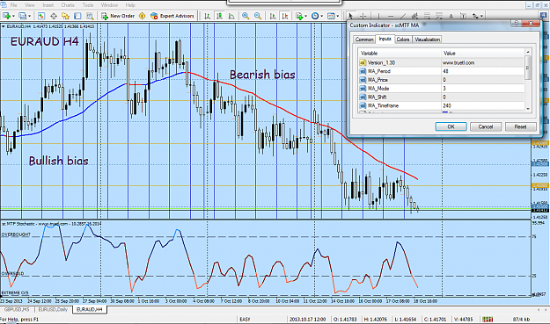
Task: Switch chart to line chart mode
Action: (231, 16)
